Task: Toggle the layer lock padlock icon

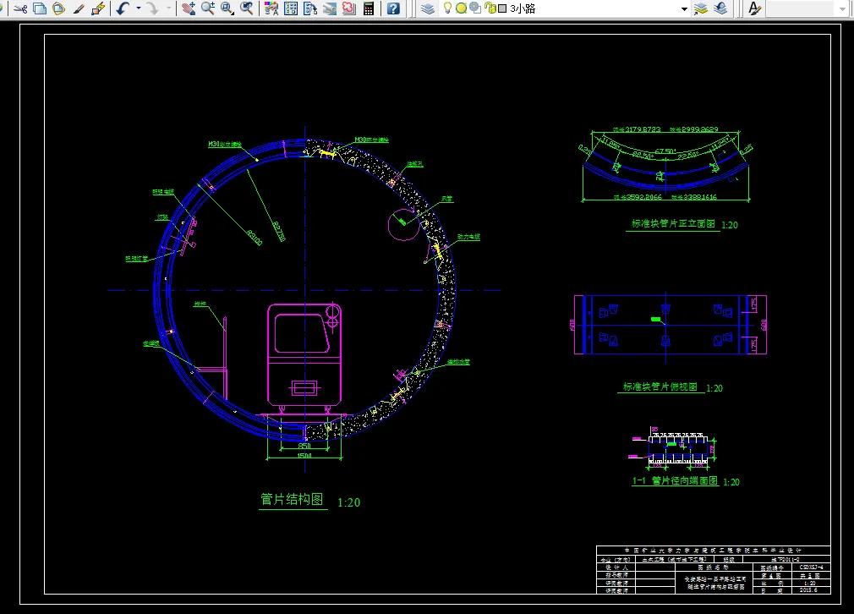Action: pyautogui.click(x=490, y=8)
